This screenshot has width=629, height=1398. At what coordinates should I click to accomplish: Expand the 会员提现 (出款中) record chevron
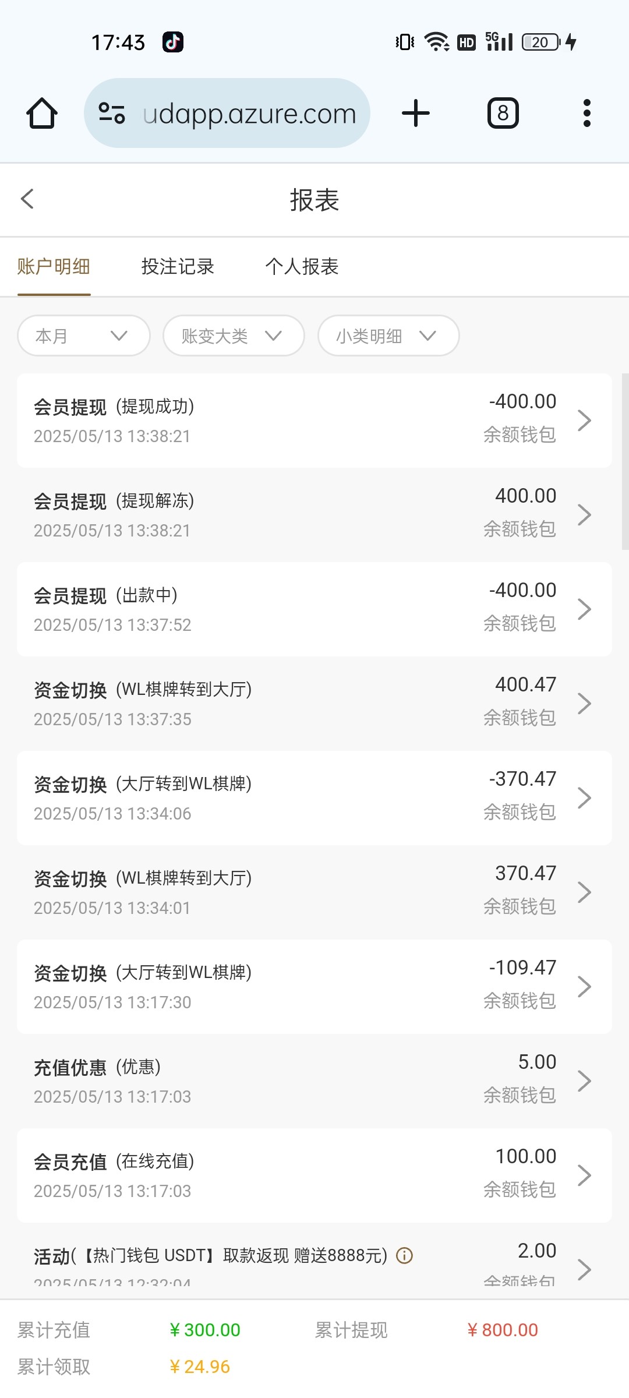tap(584, 609)
